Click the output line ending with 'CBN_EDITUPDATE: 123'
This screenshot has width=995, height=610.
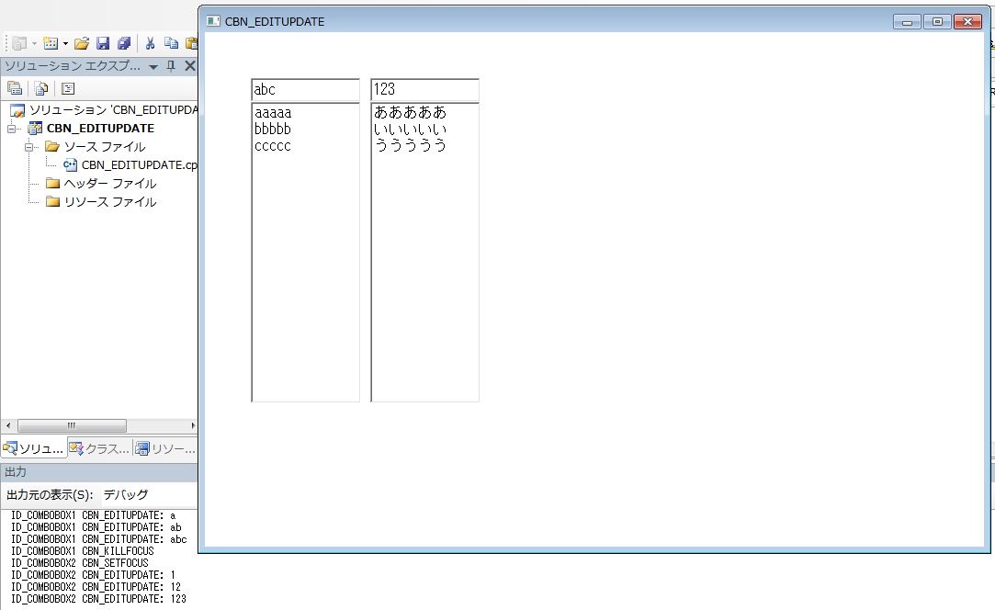pos(99,599)
